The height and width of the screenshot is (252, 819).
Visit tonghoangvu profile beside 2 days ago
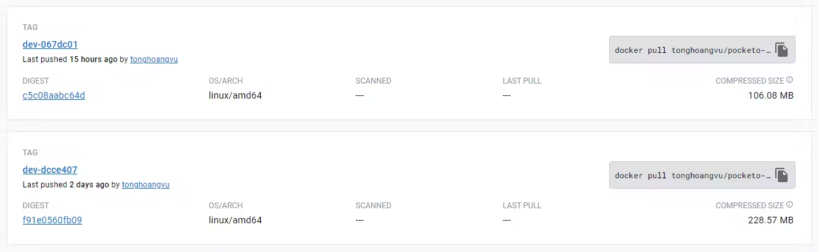coord(146,185)
